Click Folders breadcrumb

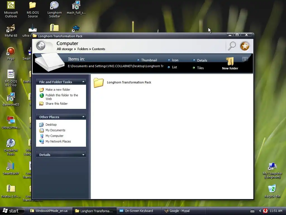(83, 49)
